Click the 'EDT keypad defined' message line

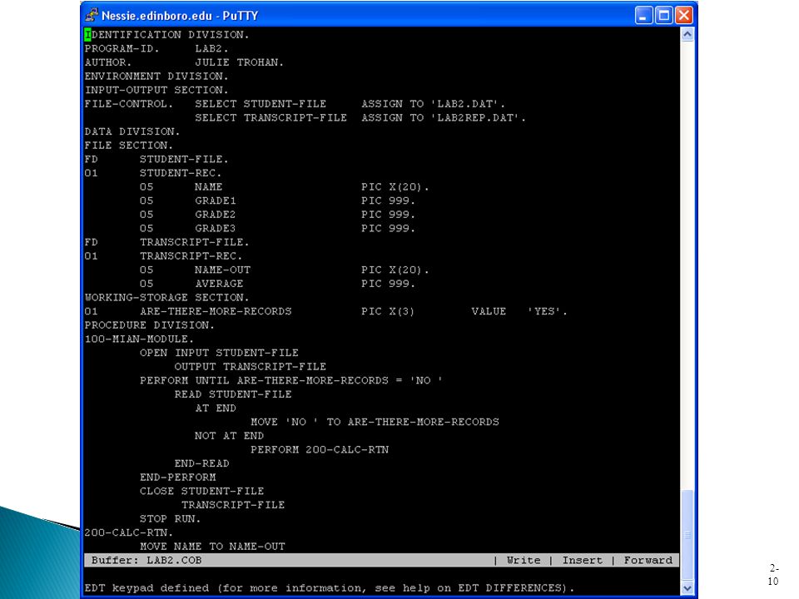pos(330,588)
